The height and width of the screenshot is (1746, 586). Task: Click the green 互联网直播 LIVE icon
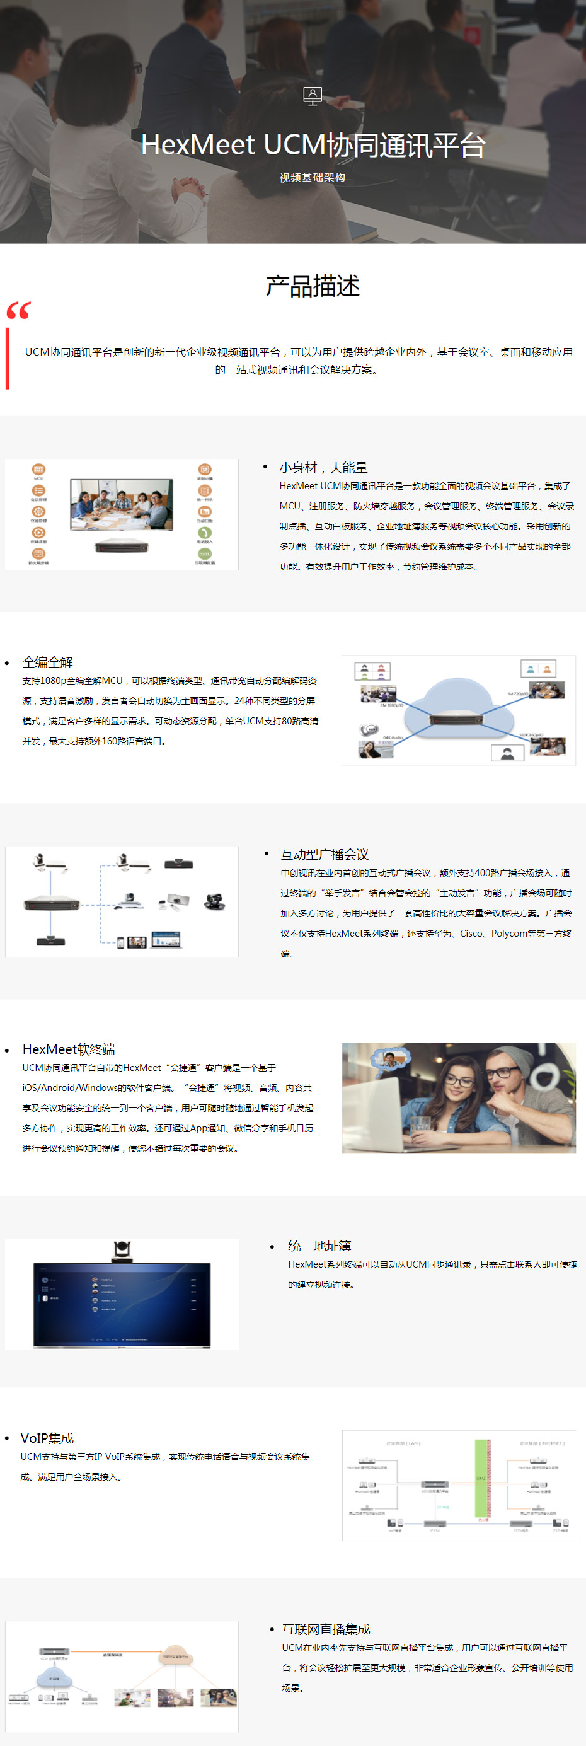coord(205,554)
